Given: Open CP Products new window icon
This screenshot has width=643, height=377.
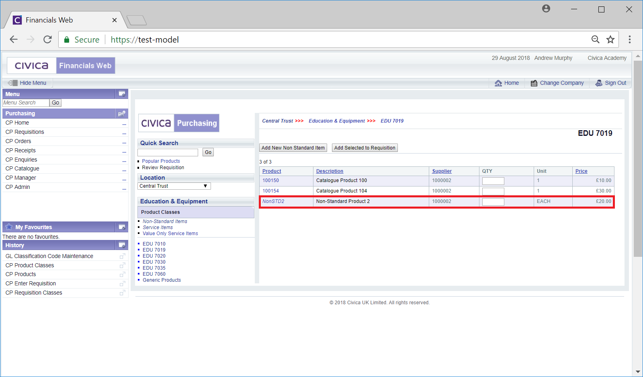Looking at the screenshot, I should tap(122, 275).
